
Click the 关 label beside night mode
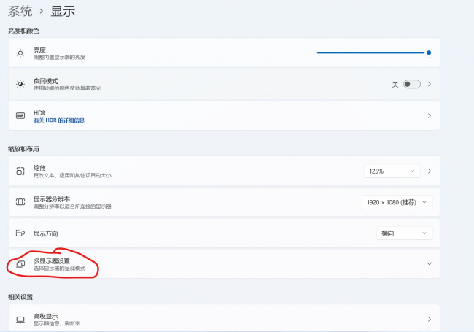[x=395, y=85]
